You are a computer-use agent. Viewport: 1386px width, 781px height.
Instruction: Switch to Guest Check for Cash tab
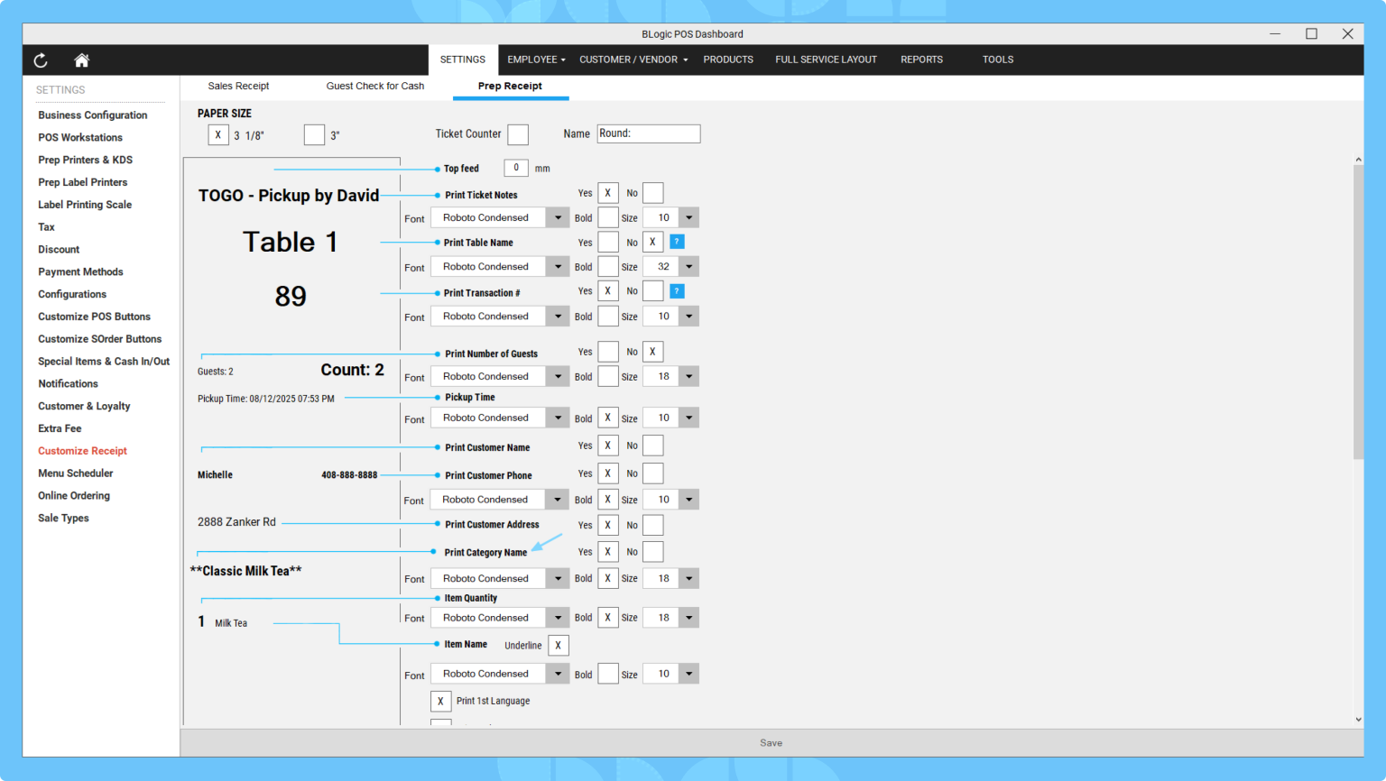375,86
